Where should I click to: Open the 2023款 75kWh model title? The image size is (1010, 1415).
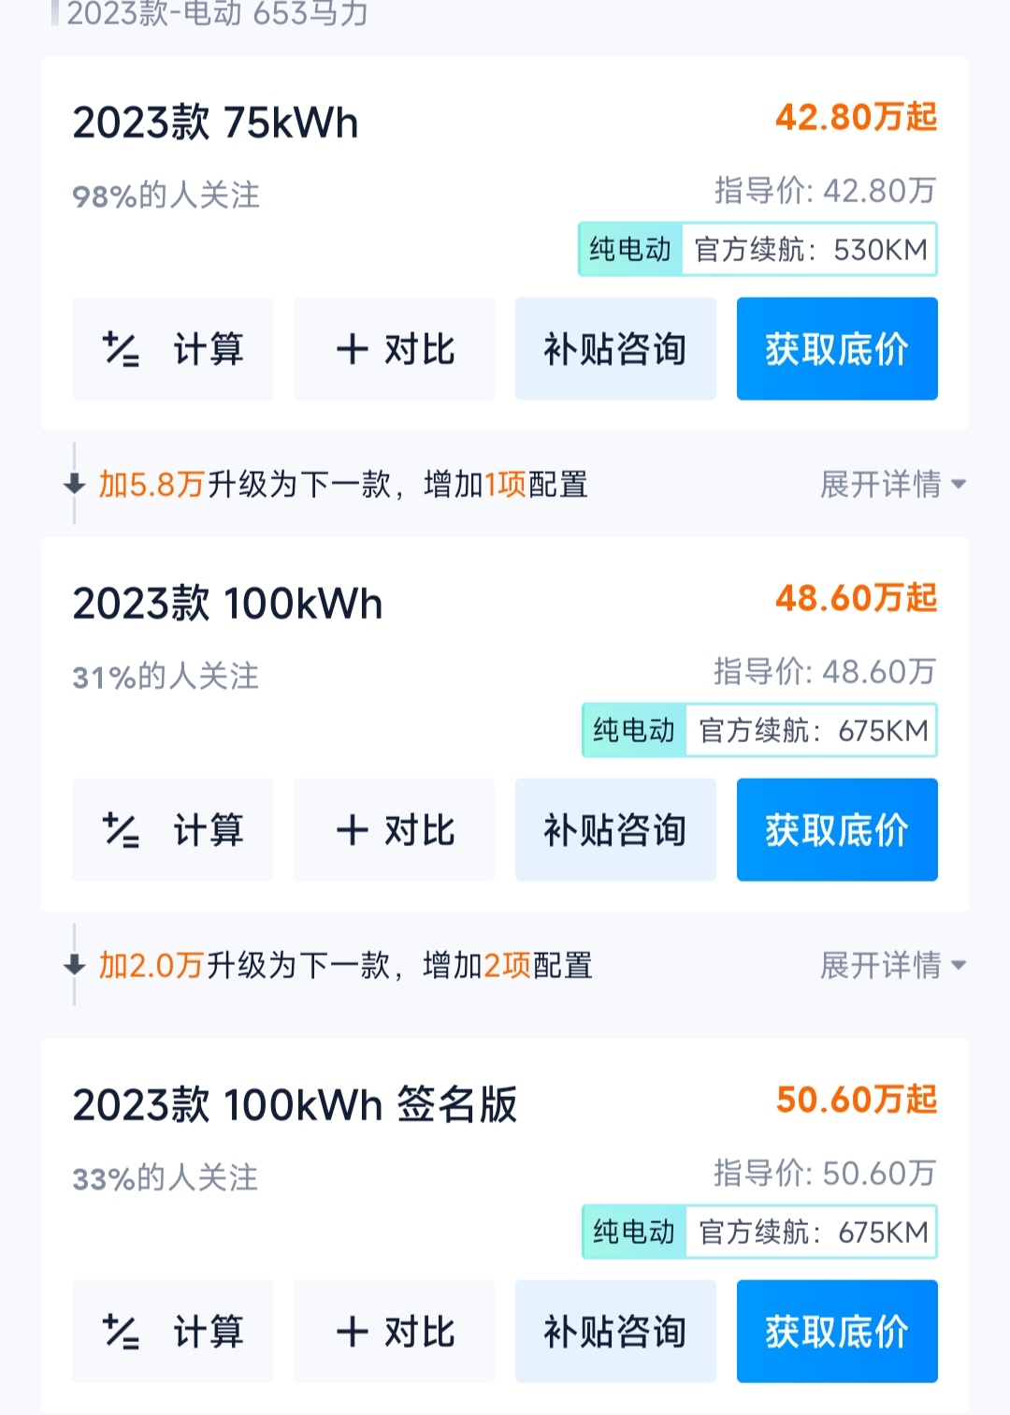pos(216,123)
